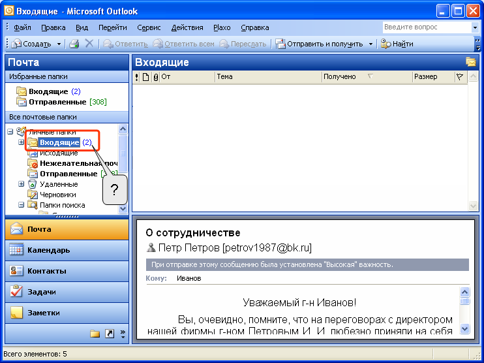
Task: Click reading pane scroll up arrow
Action: pyautogui.click(x=464, y=292)
